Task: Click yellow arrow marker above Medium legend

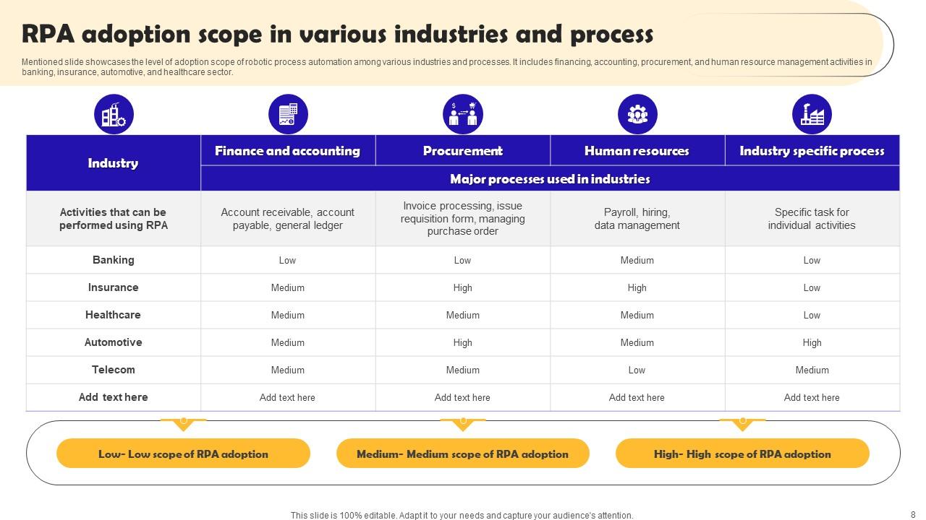Action: point(463,423)
